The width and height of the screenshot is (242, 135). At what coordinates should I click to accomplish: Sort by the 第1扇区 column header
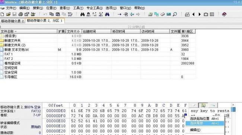coord(188,32)
